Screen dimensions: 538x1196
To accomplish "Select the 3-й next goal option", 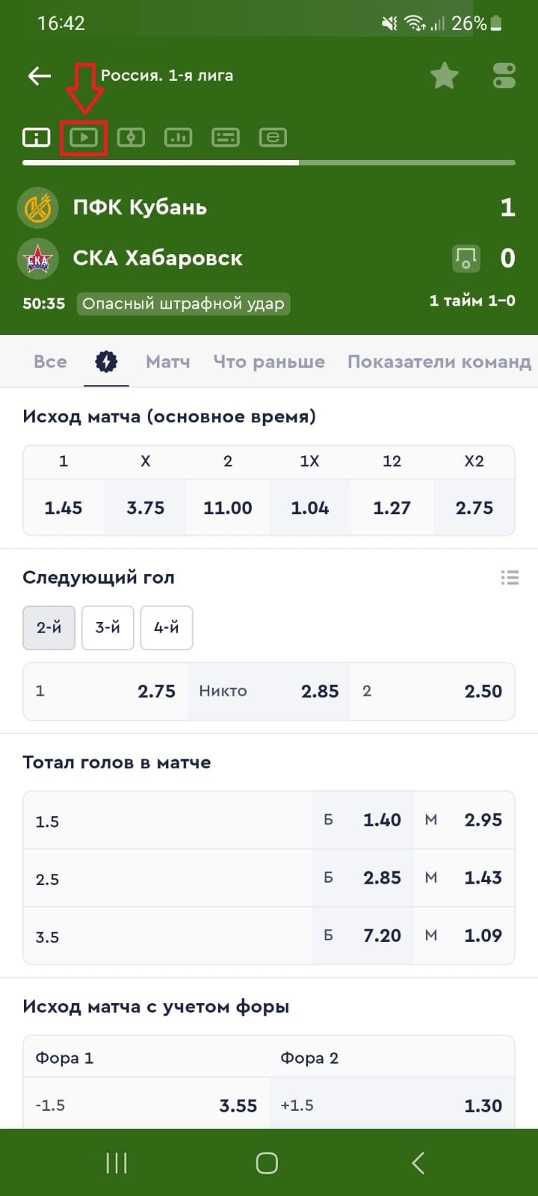I will (108, 628).
